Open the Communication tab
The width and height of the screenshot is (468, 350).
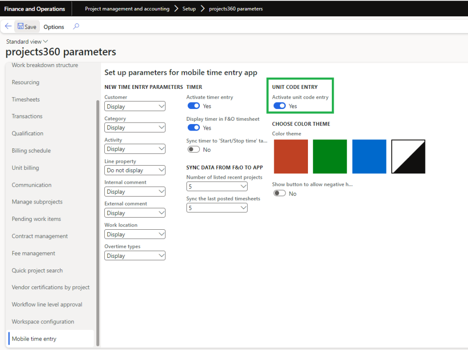tap(32, 185)
